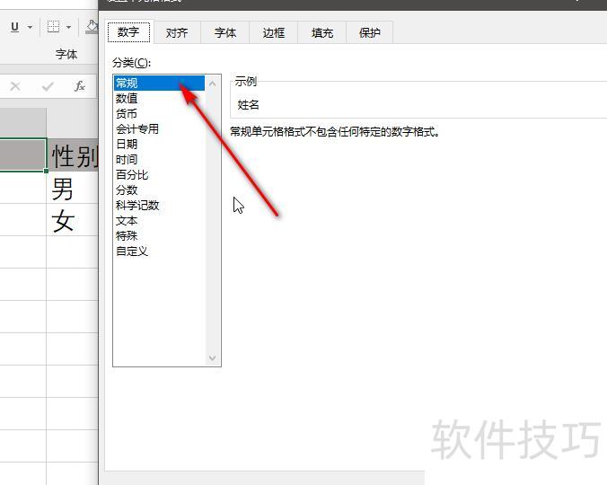Image resolution: width=607 pixels, height=485 pixels.
Task: Click the Borders icon in the ribbon
Action: (53, 27)
